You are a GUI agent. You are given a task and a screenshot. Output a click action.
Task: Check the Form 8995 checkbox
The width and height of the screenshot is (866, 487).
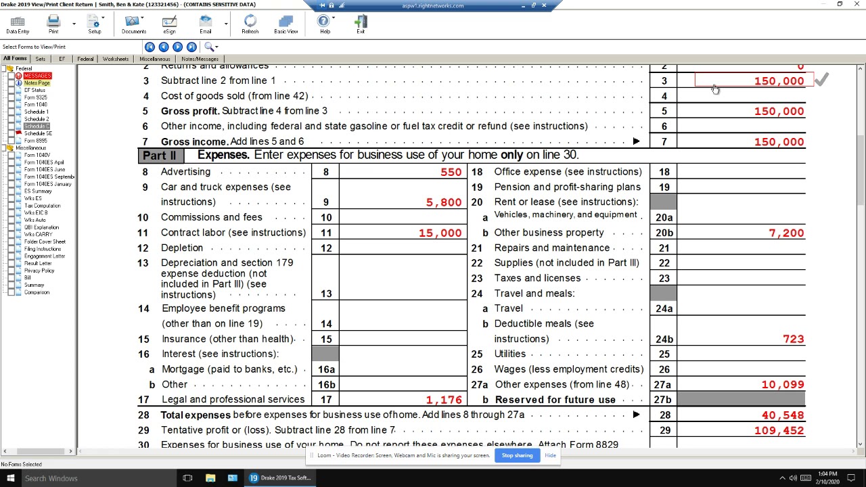click(12, 141)
